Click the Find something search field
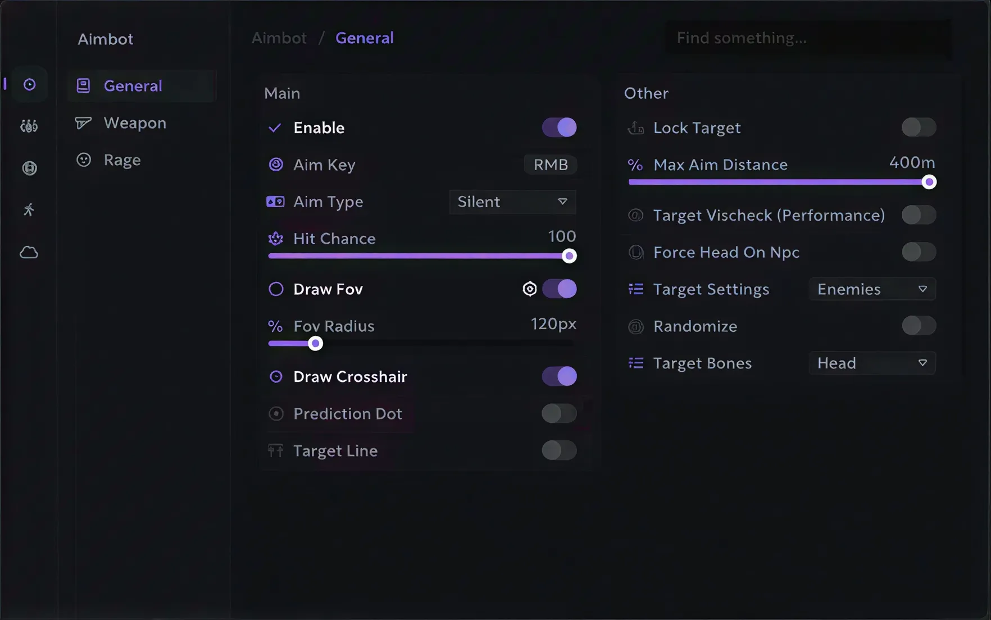Viewport: 991px width, 620px height. click(x=806, y=38)
